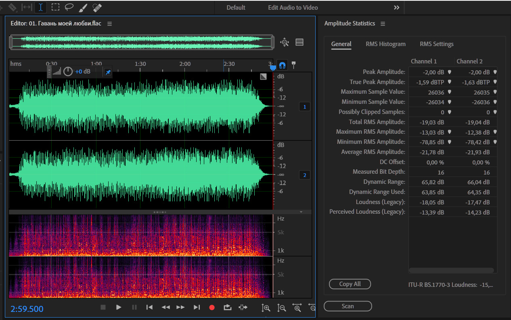
Task: Toggle the spectral frequency display icon
Action: [x=299, y=42]
